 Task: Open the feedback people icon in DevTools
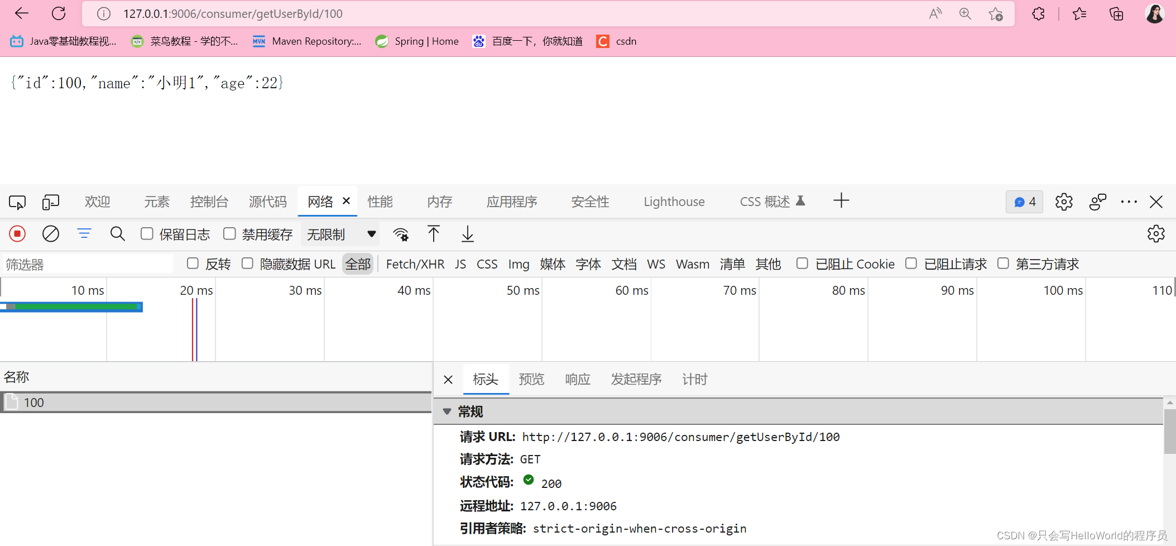(1097, 202)
